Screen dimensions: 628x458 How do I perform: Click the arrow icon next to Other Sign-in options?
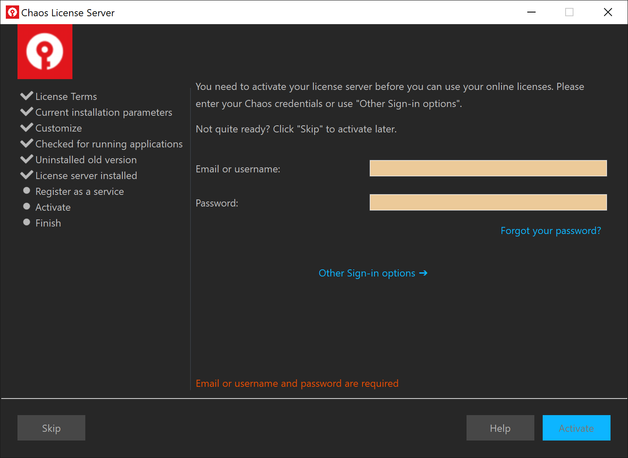(424, 273)
